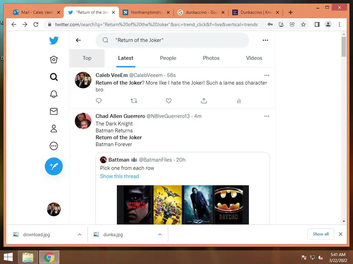Open more options on Caleb VeeEm's tweet
The image size is (353, 264).
pyautogui.click(x=266, y=75)
